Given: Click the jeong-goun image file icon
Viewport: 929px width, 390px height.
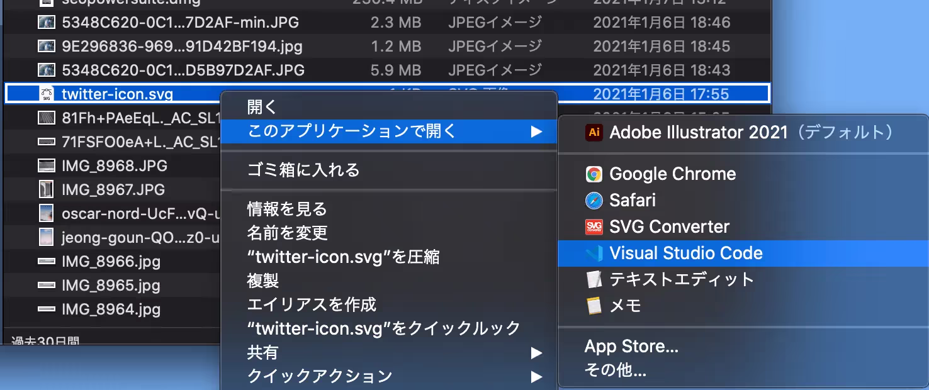Looking at the screenshot, I should coord(46,237).
